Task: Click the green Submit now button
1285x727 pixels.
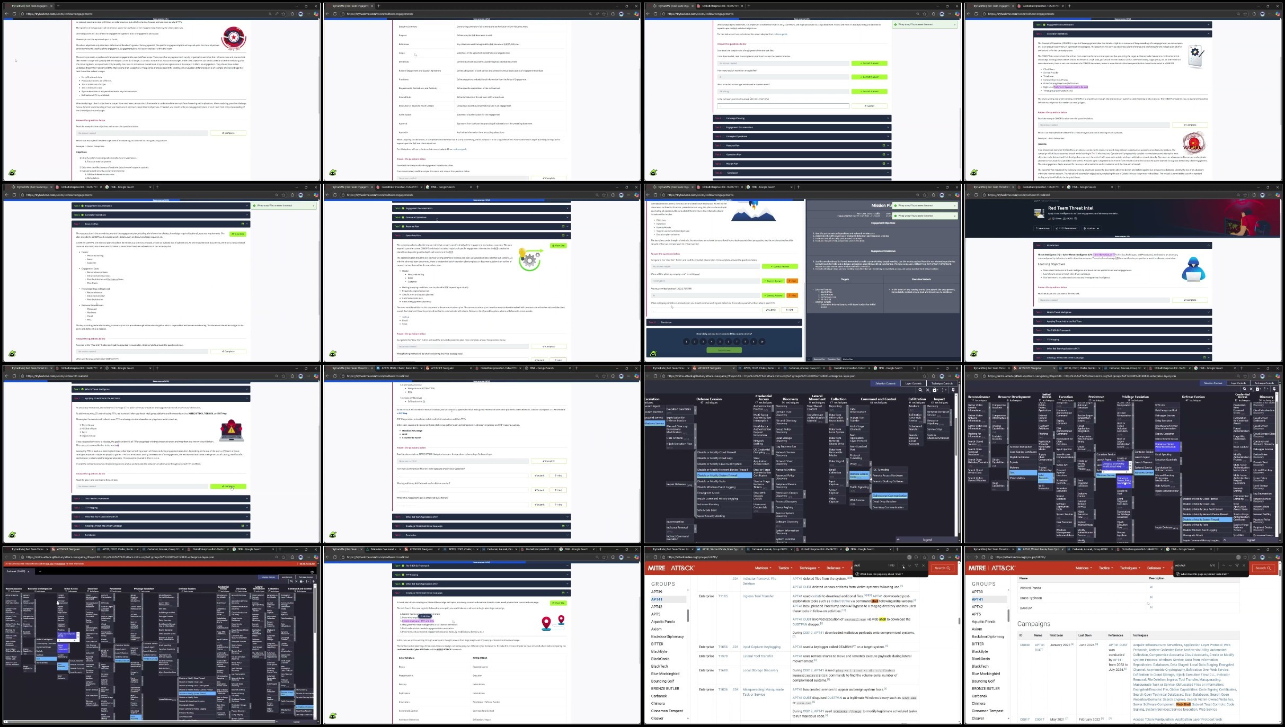Action: [724, 350]
